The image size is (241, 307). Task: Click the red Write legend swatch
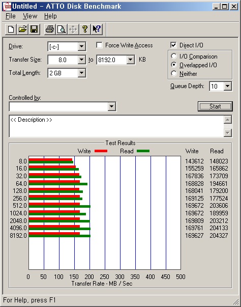[x=101, y=151]
